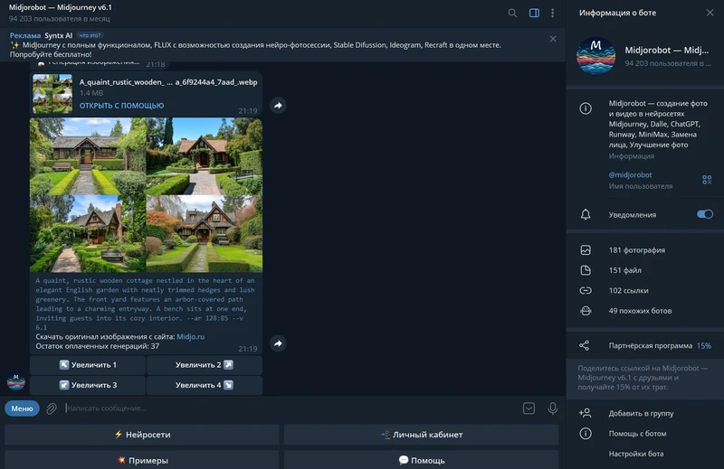Focus the message input field

pyautogui.click(x=291, y=408)
